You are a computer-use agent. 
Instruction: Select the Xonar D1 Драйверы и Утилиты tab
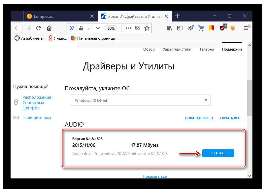click(x=135, y=16)
